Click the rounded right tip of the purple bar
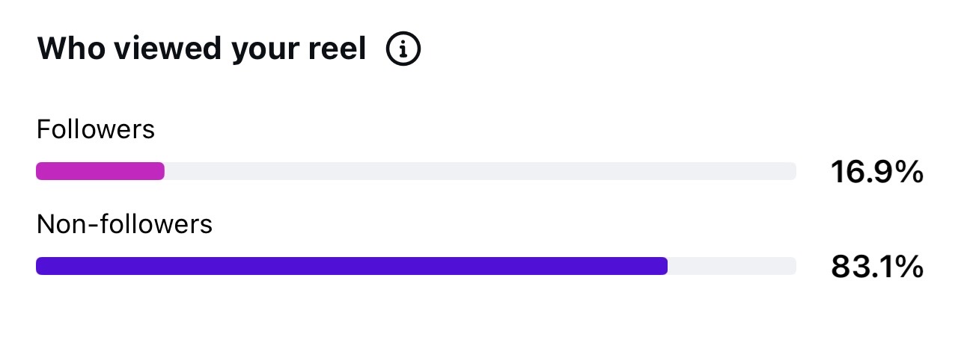This screenshot has height=337, width=961. 662,266
